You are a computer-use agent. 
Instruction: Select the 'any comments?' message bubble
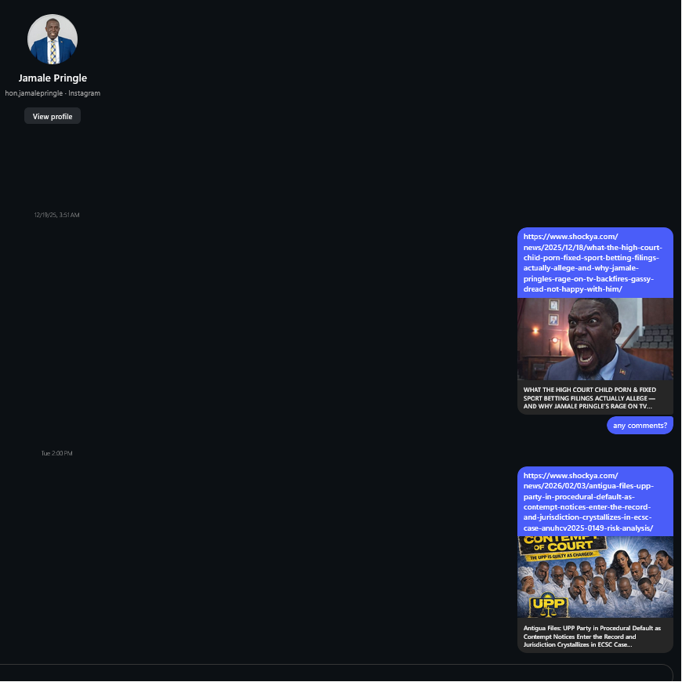(x=640, y=426)
